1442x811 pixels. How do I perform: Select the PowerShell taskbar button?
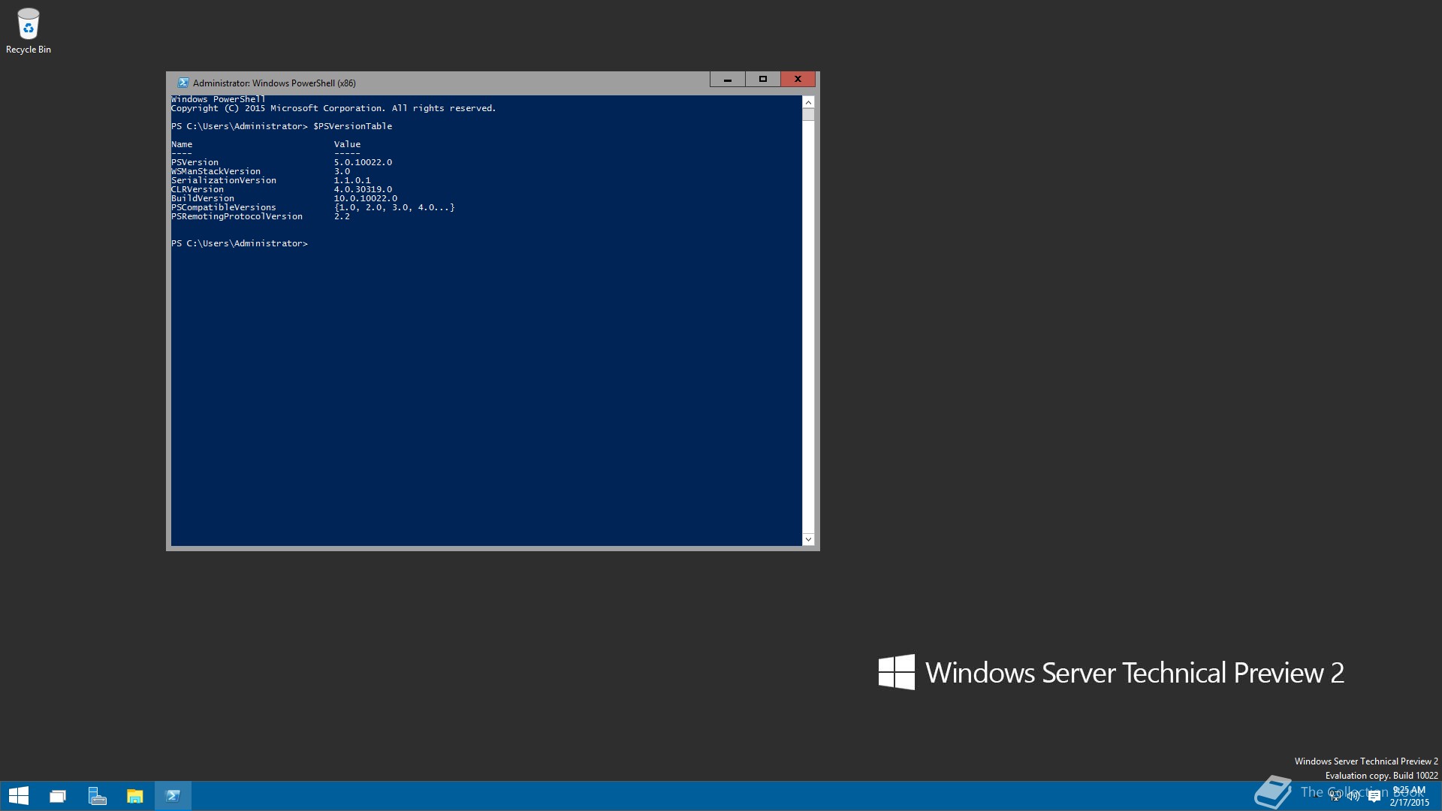pos(173,796)
